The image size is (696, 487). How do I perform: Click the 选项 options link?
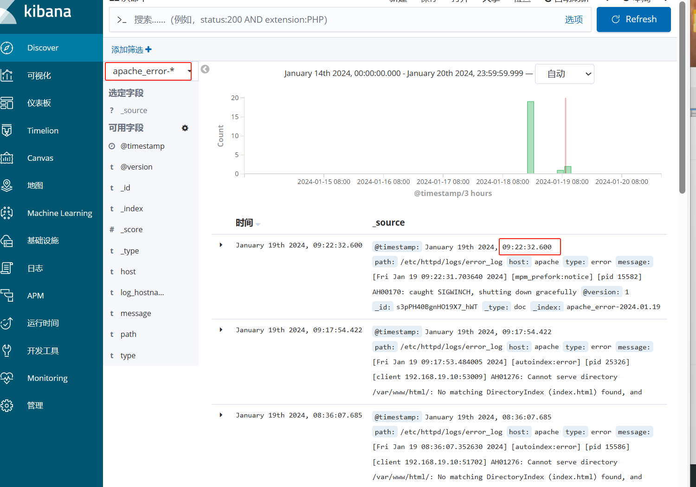574,19
